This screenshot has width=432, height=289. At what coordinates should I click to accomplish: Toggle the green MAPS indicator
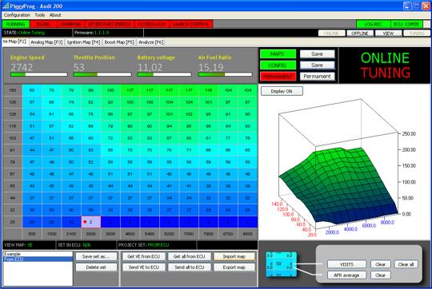click(278, 54)
